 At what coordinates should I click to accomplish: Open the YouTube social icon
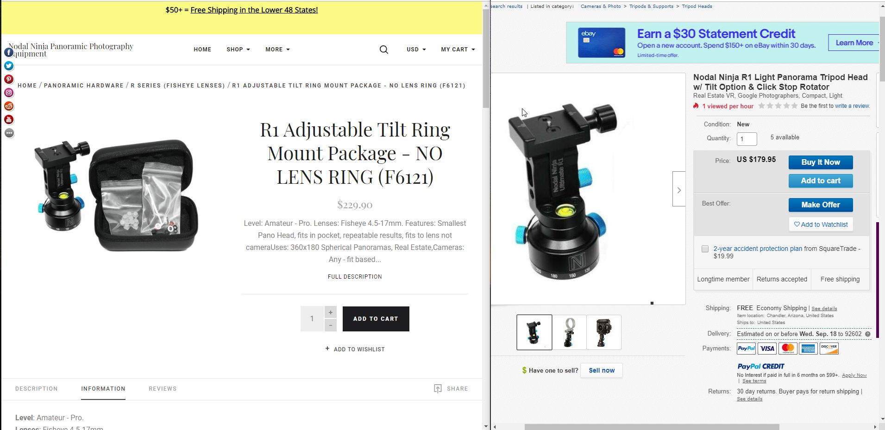point(9,119)
